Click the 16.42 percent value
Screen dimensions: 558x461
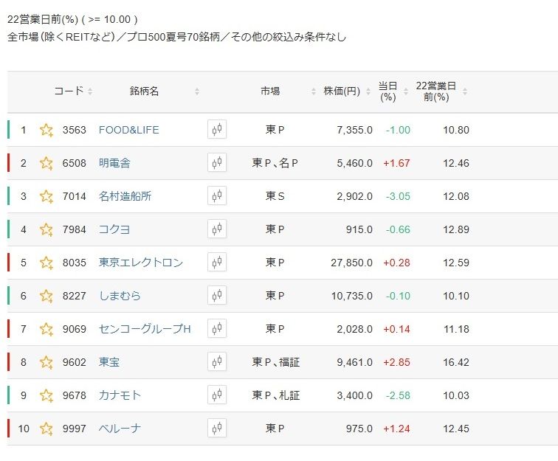click(456, 362)
